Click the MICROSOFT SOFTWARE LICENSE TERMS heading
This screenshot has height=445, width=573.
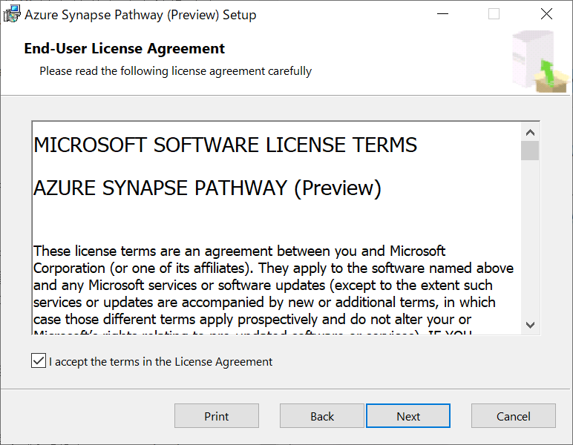(225, 145)
